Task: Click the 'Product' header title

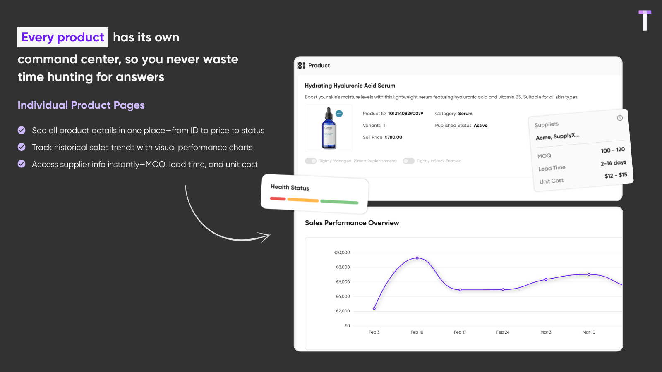Action: (x=319, y=65)
